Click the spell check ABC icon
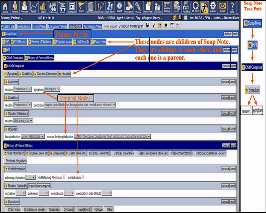 pos(178,25)
